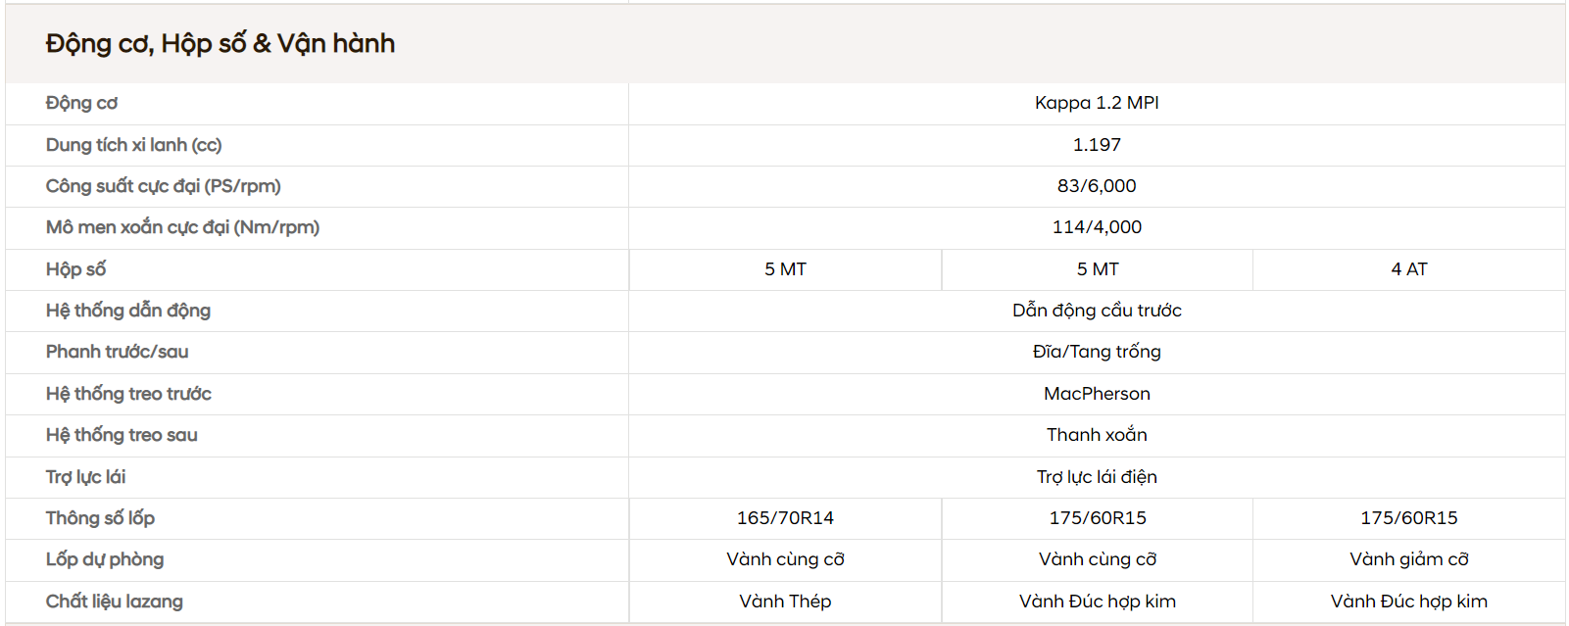
Task: Click the '114/4,000' torque value
Action: (x=1097, y=227)
